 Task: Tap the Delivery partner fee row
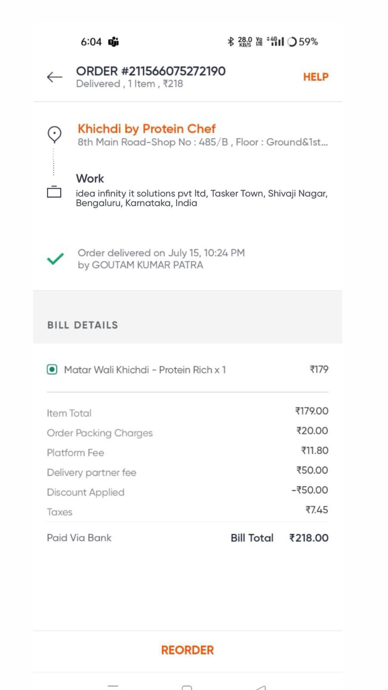tap(187, 472)
